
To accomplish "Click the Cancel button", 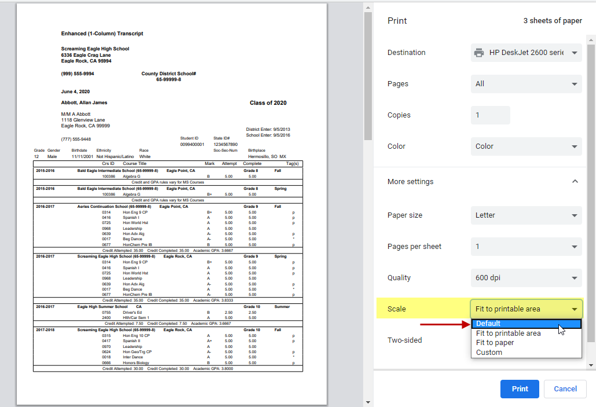I will [565, 388].
